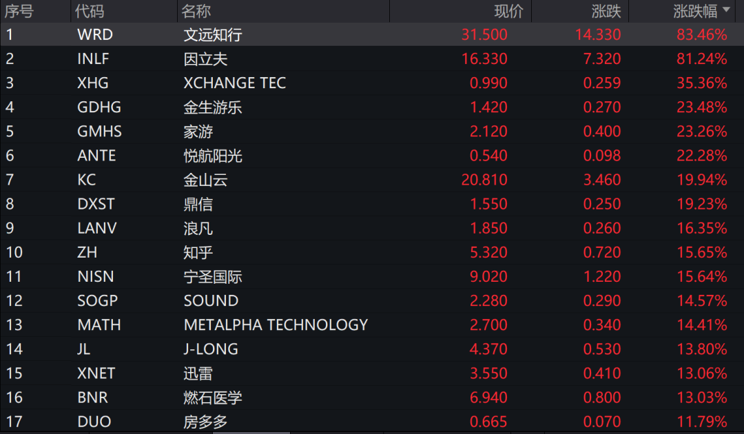The image size is (744, 434).
Task: Click the horizontal scrollbar thumb at bottom
Action: click(x=251, y=433)
